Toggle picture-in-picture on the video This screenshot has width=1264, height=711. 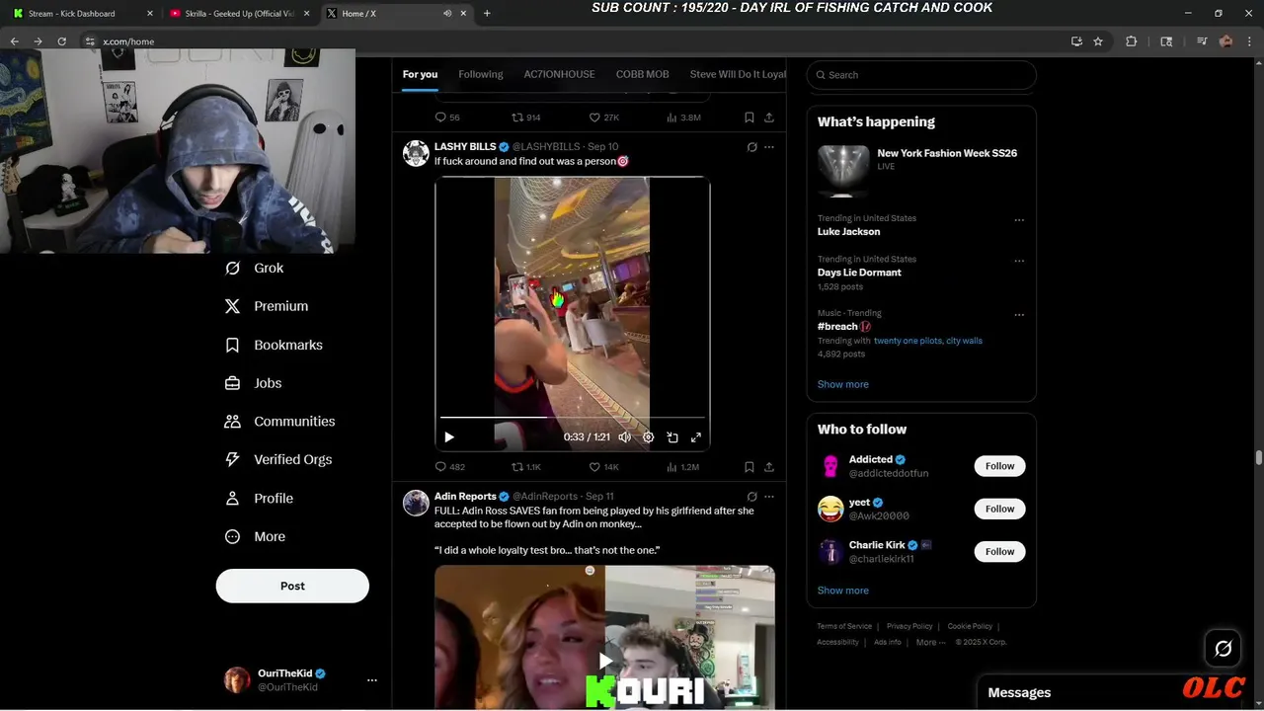(672, 436)
